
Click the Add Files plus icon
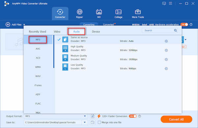[x=8, y=25]
